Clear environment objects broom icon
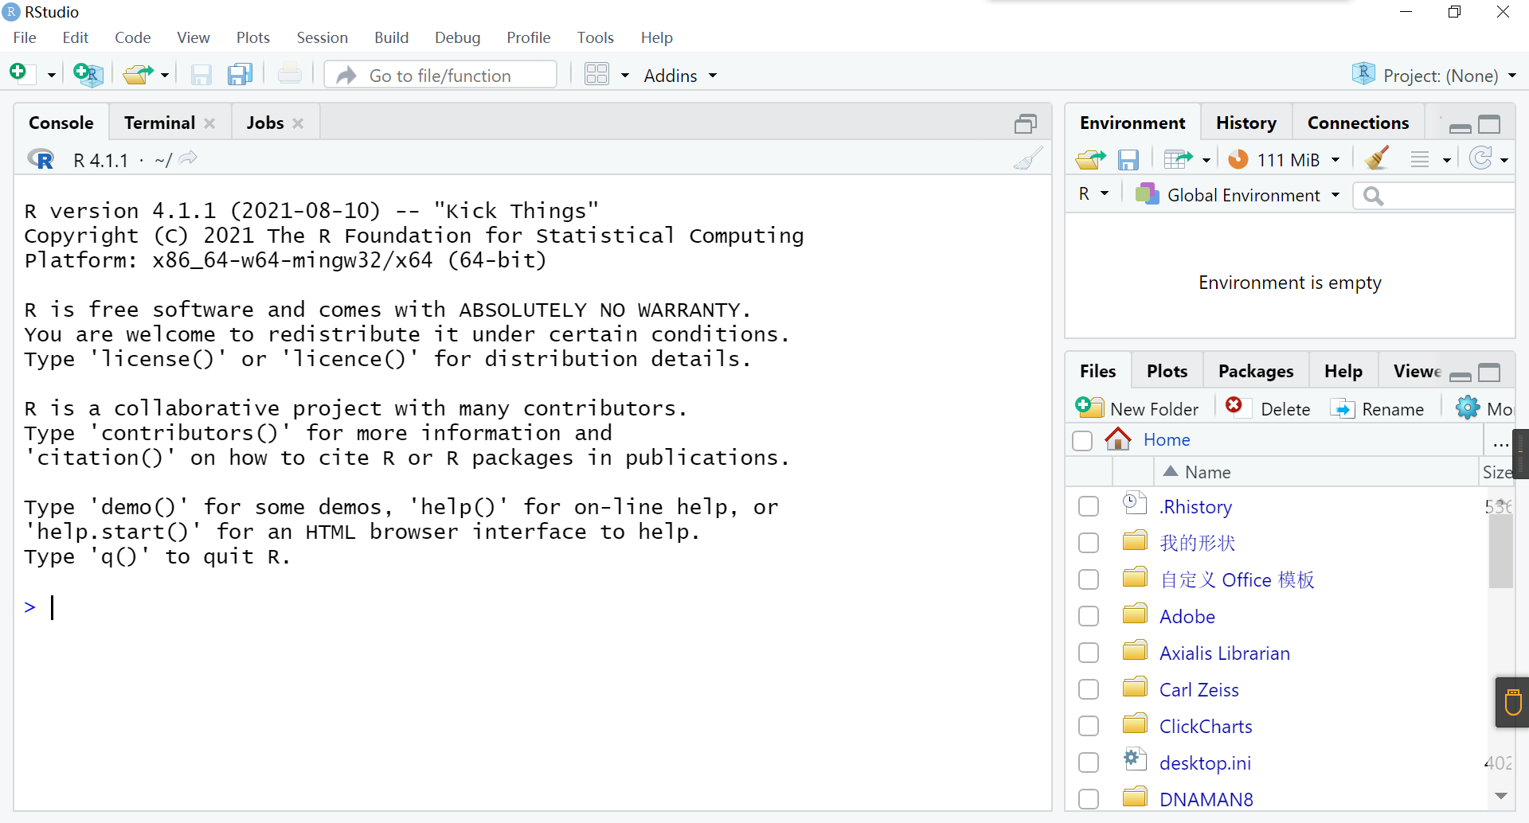This screenshot has height=823, width=1529. [1377, 158]
